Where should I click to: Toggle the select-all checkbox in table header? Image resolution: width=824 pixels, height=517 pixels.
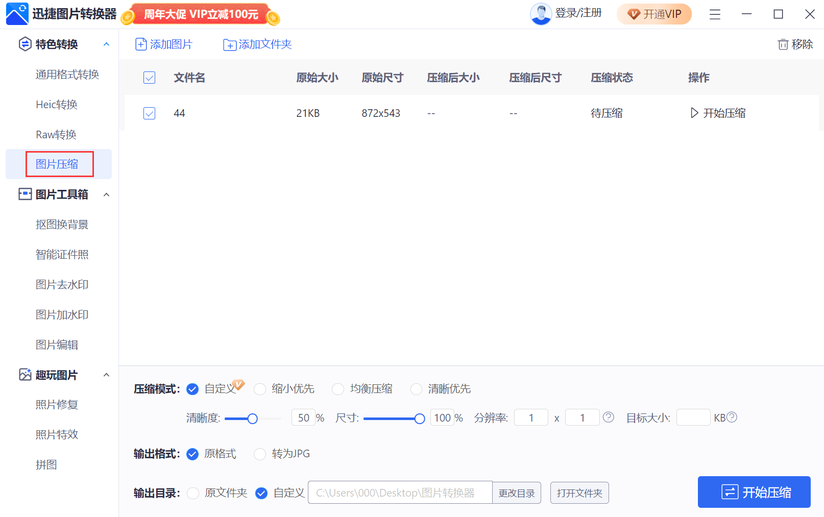pyautogui.click(x=149, y=78)
